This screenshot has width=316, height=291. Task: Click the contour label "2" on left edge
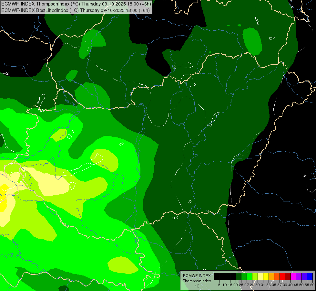[x=7, y=73]
